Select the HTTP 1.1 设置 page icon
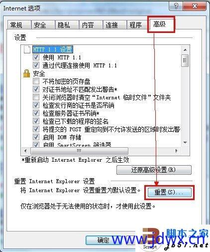210x252 pixels. tap(27, 49)
